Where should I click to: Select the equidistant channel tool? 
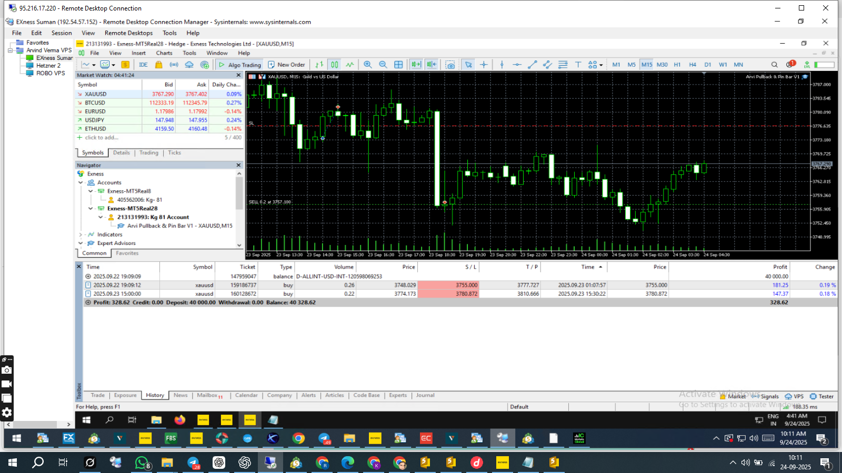[x=548, y=65]
